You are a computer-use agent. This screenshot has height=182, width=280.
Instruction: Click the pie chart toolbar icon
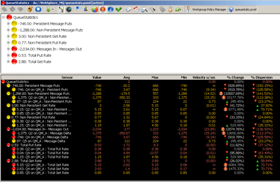coord(95,9)
